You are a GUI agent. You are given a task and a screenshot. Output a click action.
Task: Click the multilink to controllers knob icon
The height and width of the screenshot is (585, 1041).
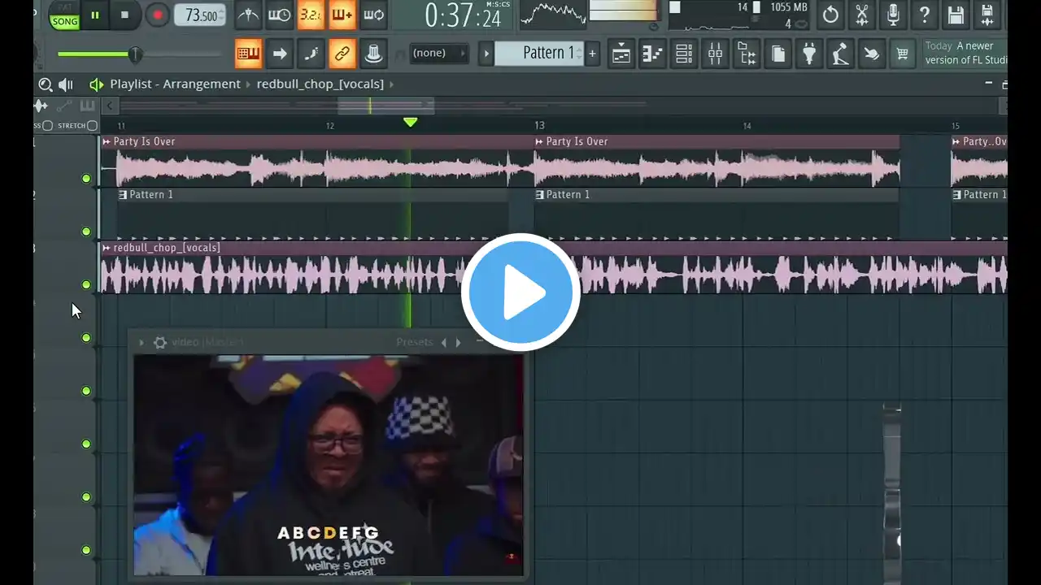(x=374, y=54)
